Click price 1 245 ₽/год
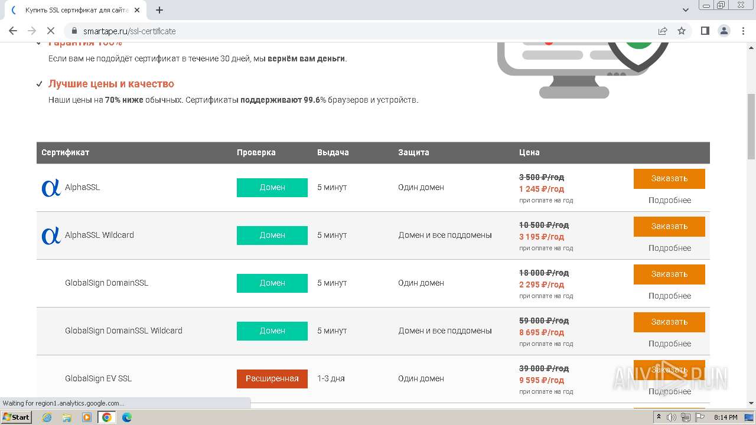Screen dimensions: 756x425 (542, 189)
